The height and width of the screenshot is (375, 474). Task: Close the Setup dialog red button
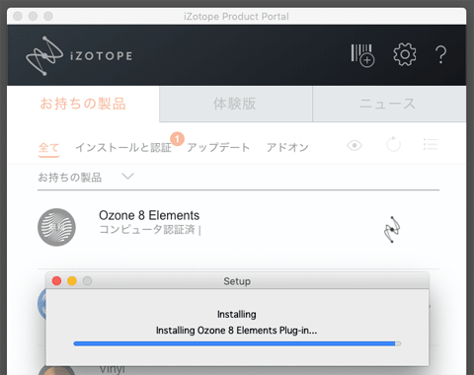pos(56,281)
